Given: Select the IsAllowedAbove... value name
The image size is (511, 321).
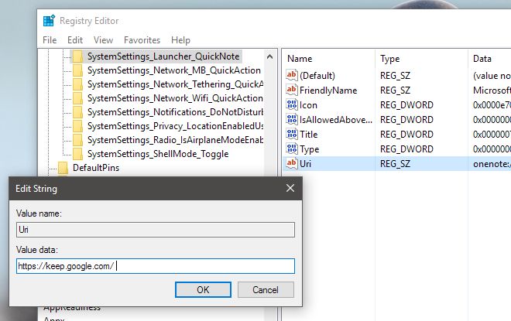Looking at the screenshot, I should pos(336,120).
